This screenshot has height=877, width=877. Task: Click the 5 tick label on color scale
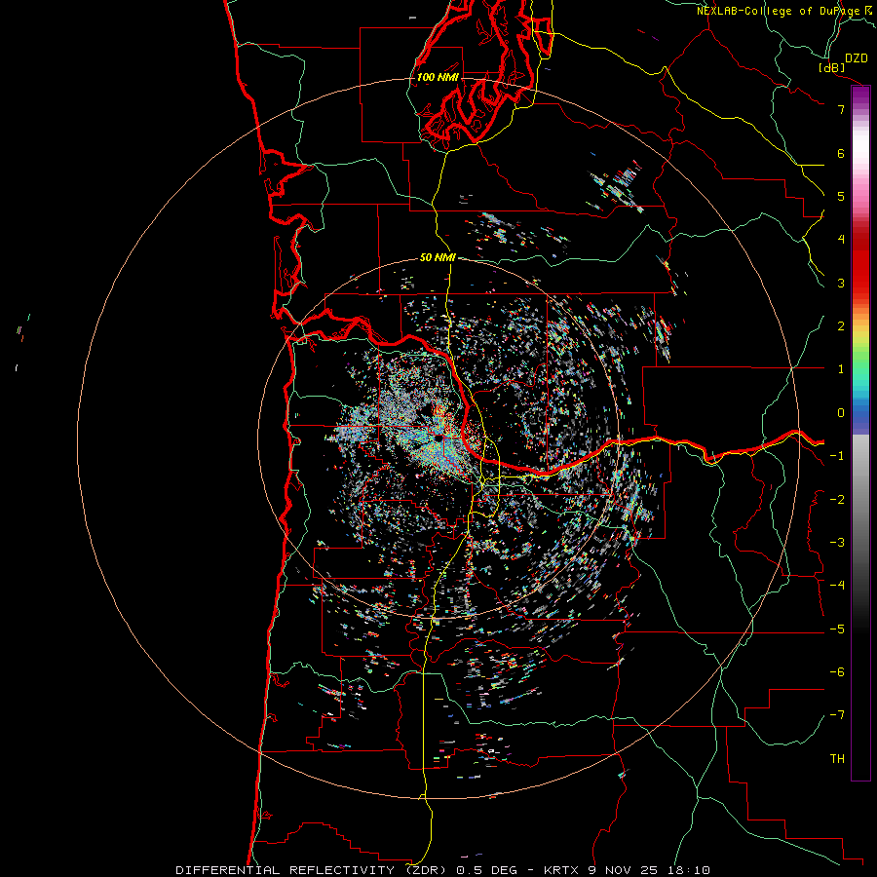pyautogui.click(x=841, y=196)
